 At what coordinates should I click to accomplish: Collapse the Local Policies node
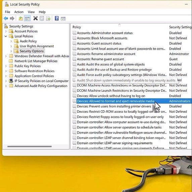click(6, 36)
